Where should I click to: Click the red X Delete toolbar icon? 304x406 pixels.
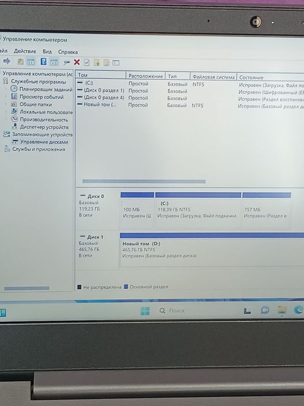[77, 62]
